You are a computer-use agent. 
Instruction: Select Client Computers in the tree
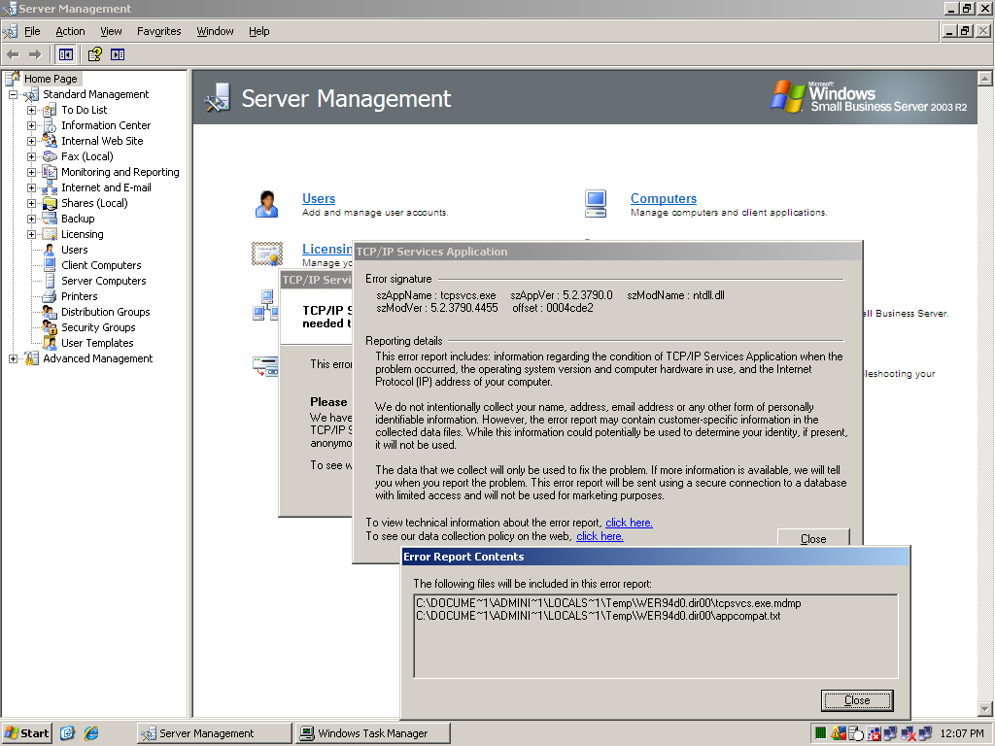pos(101,265)
